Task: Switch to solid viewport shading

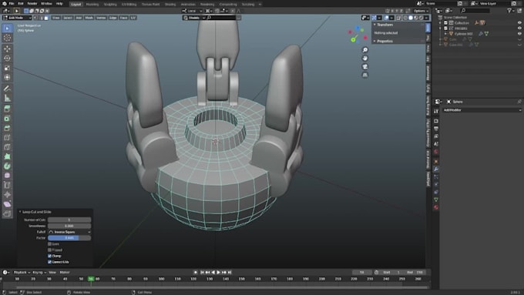Action: pyautogui.click(x=411, y=18)
